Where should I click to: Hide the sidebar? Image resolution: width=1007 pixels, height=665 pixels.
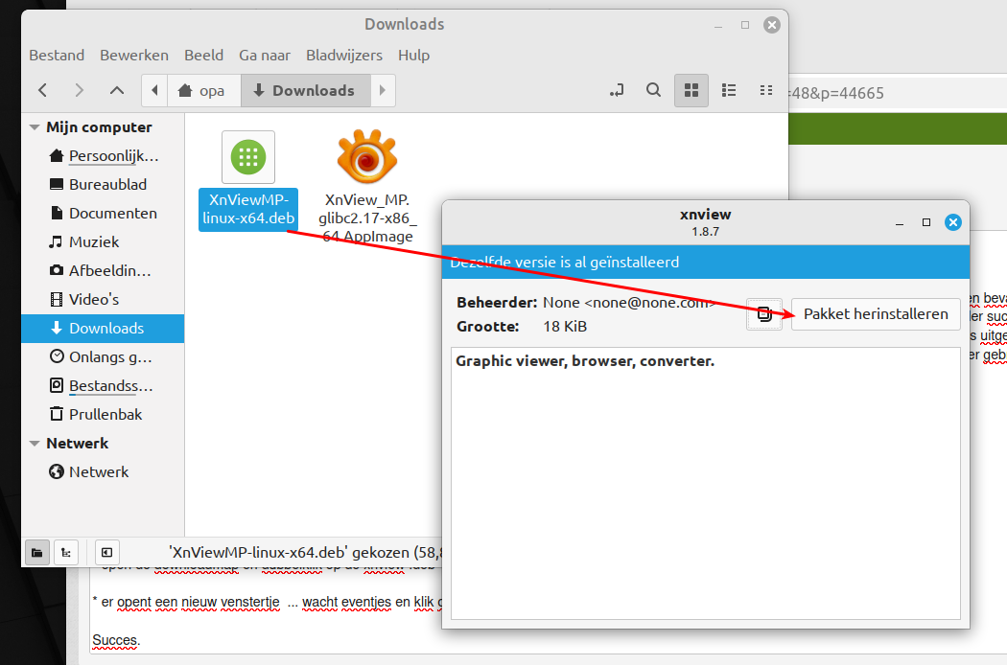107,553
